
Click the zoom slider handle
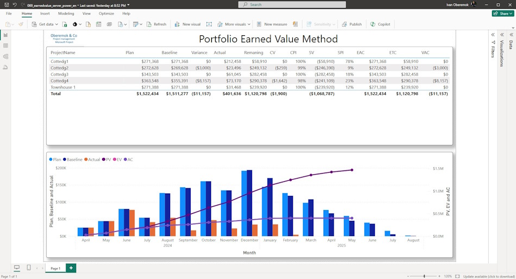[x=424, y=276]
